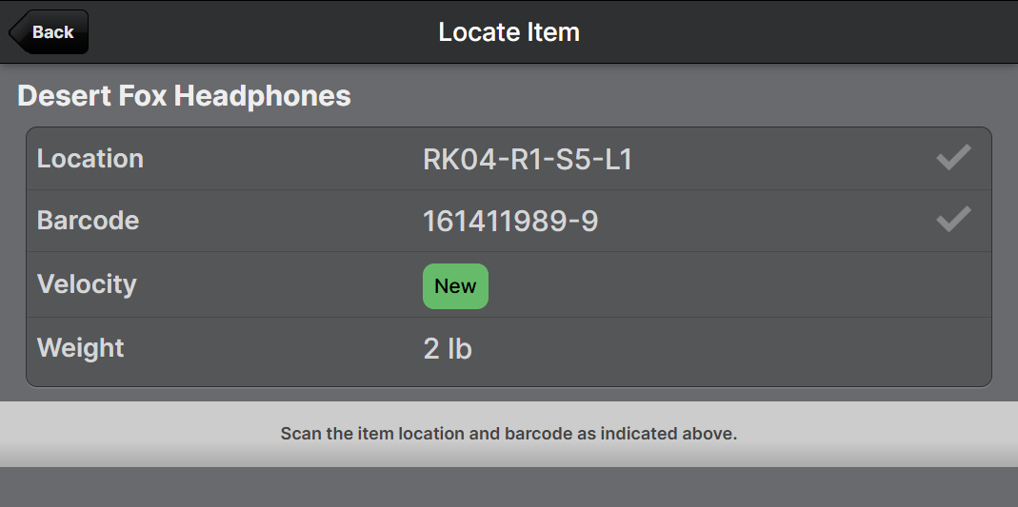Select the Locate Item header title
This screenshot has height=507, width=1018.
[x=509, y=32]
